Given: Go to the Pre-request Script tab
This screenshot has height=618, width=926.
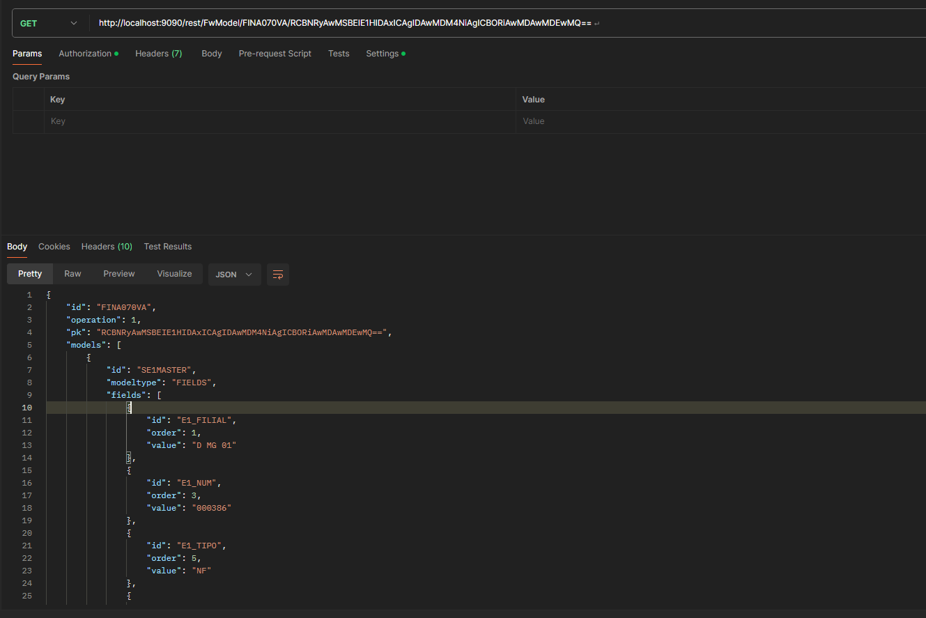Looking at the screenshot, I should 275,54.
